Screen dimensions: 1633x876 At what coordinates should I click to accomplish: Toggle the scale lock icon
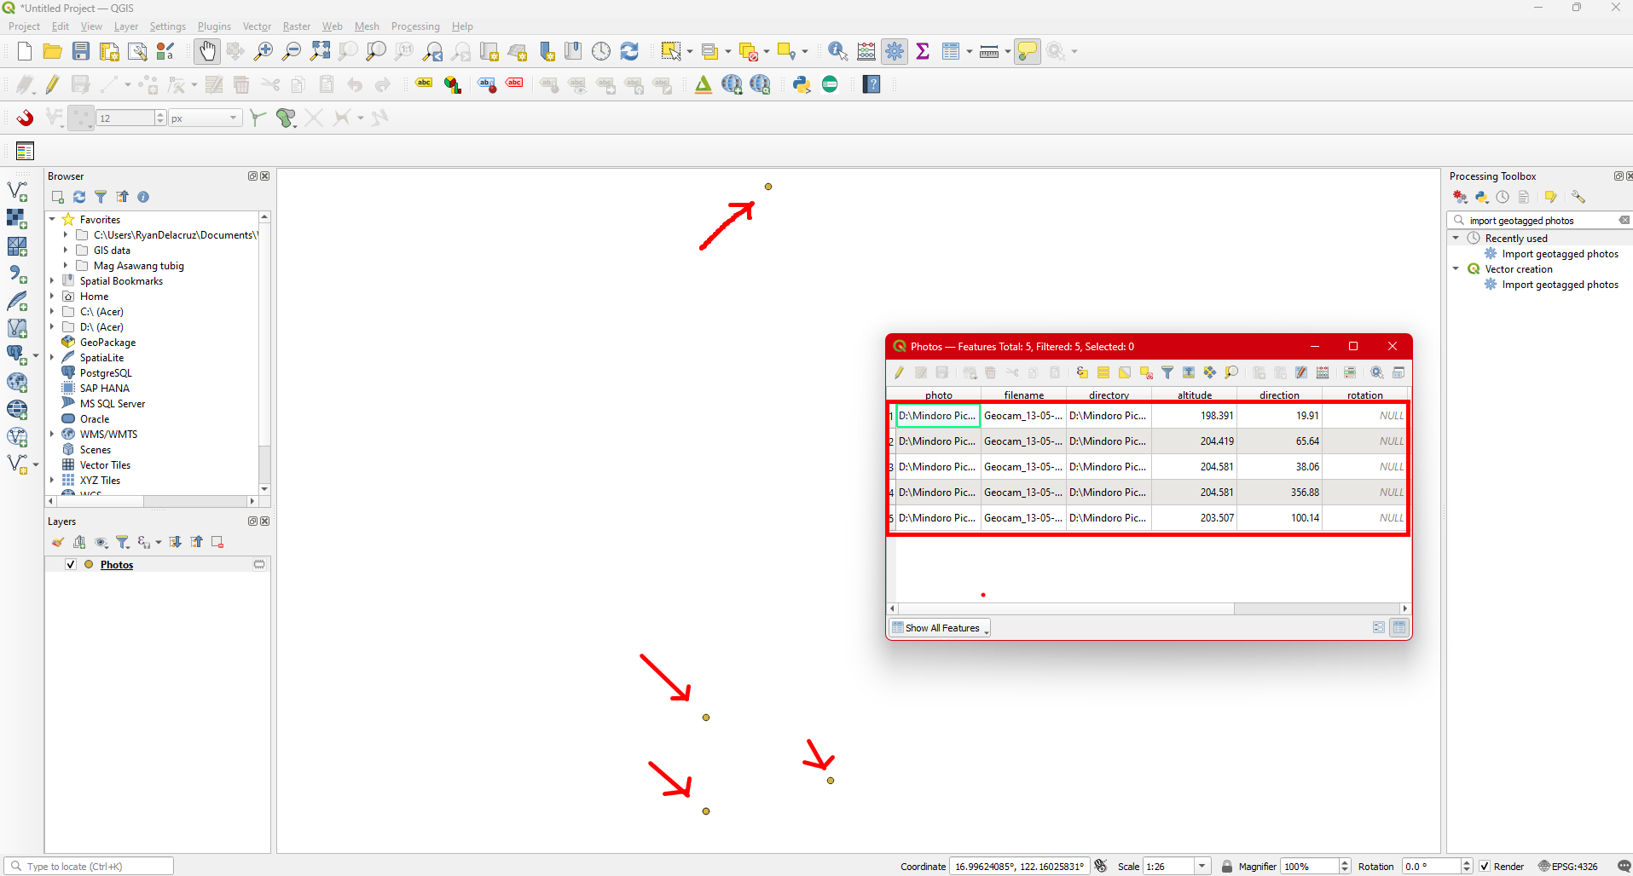[x=1226, y=867]
